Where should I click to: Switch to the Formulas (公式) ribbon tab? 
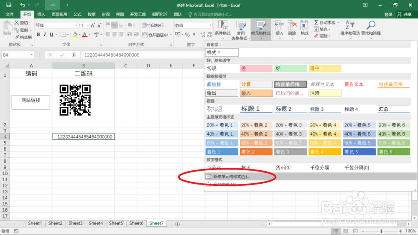(77, 14)
